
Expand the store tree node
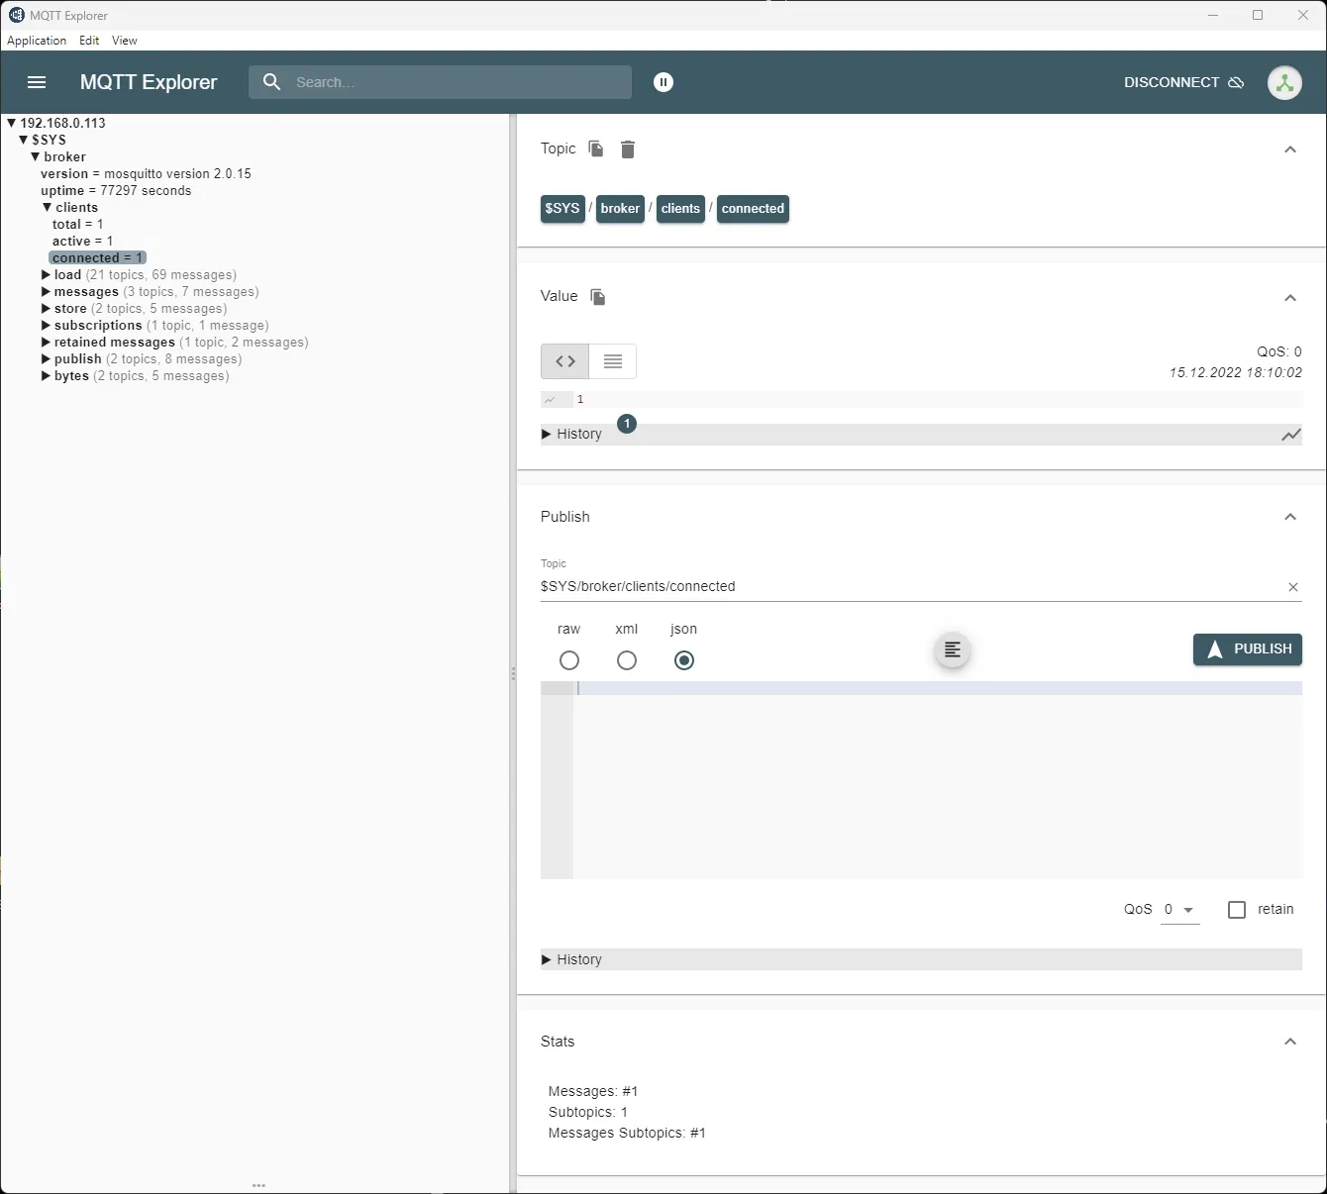(x=46, y=308)
